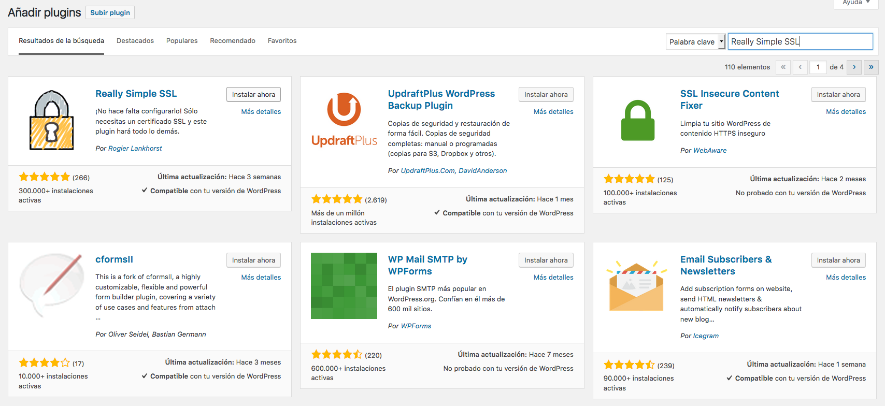
Task: Switch to Resultados de la búsqueda tab
Action: [x=61, y=40]
